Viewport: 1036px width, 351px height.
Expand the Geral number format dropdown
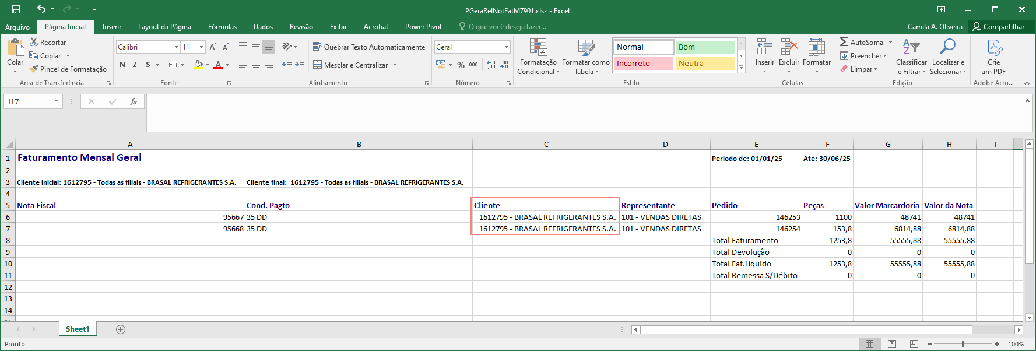tap(506, 47)
